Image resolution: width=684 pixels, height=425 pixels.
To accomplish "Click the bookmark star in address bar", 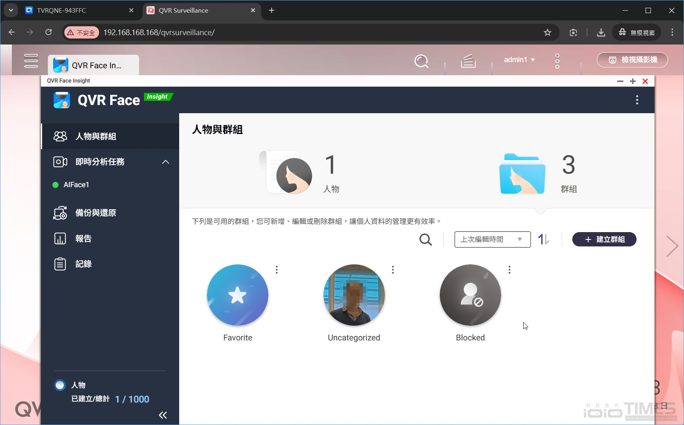I will click(548, 32).
